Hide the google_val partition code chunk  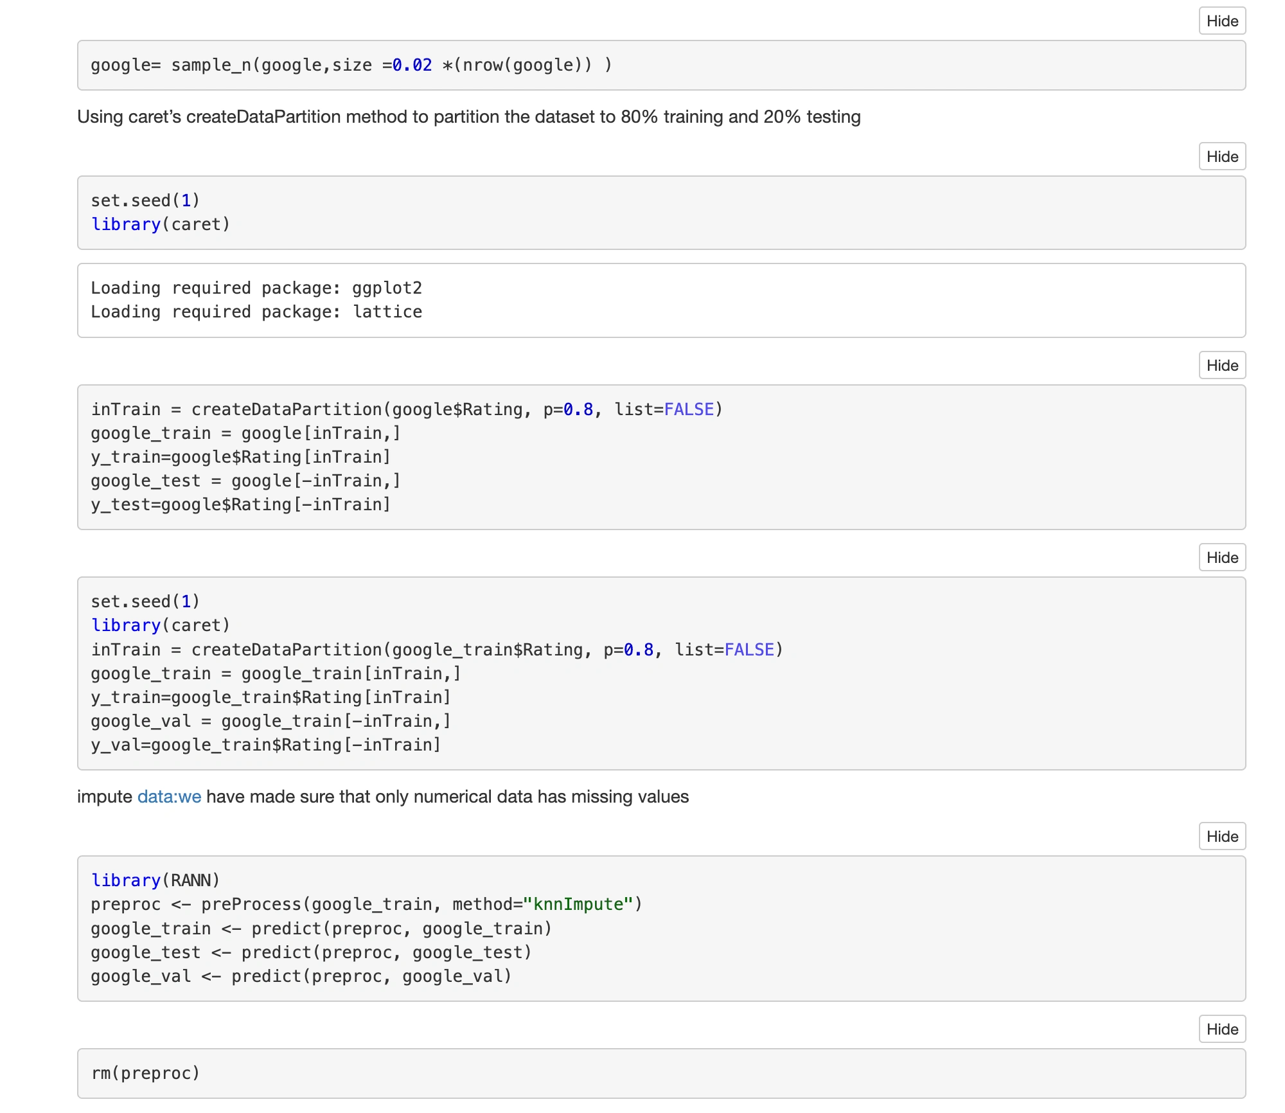[x=1221, y=558]
